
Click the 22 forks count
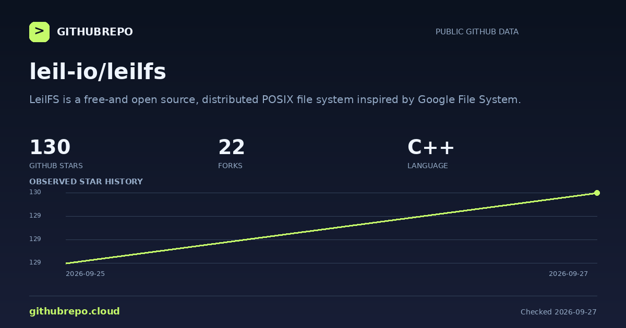coord(232,147)
